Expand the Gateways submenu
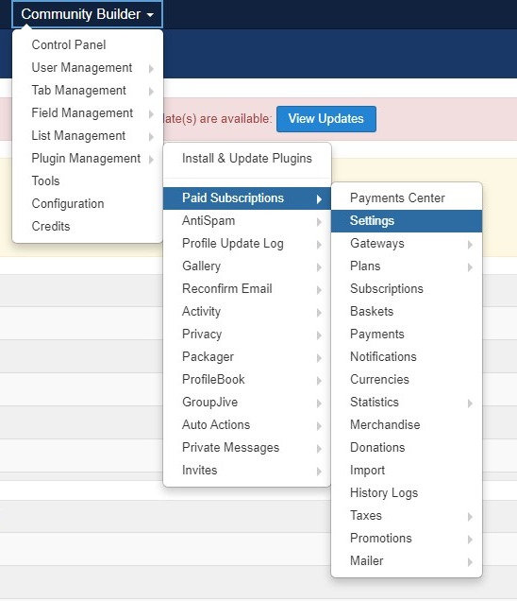 point(407,244)
